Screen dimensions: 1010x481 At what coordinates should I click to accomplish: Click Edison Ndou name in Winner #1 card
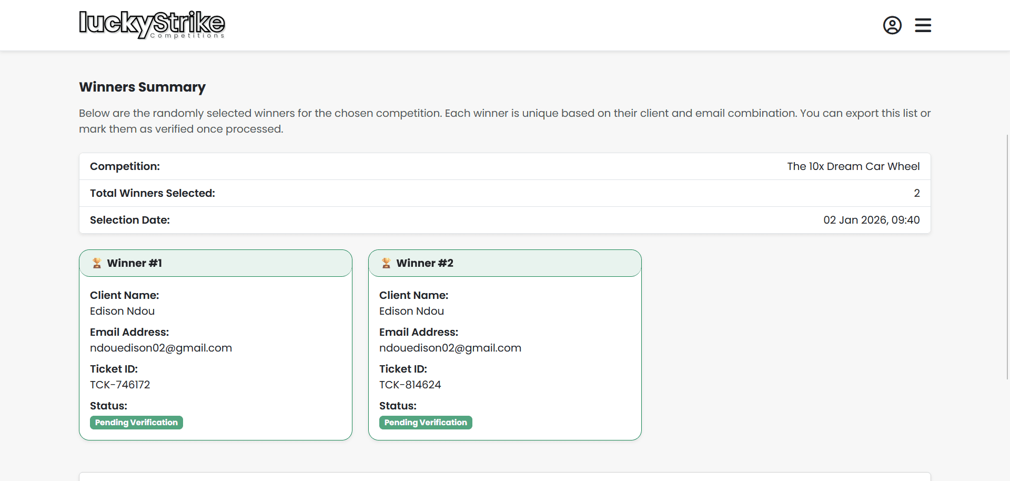click(x=122, y=311)
